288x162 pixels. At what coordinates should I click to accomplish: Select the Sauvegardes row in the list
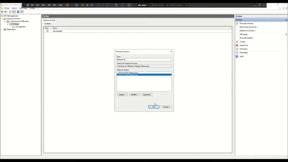click(138, 31)
